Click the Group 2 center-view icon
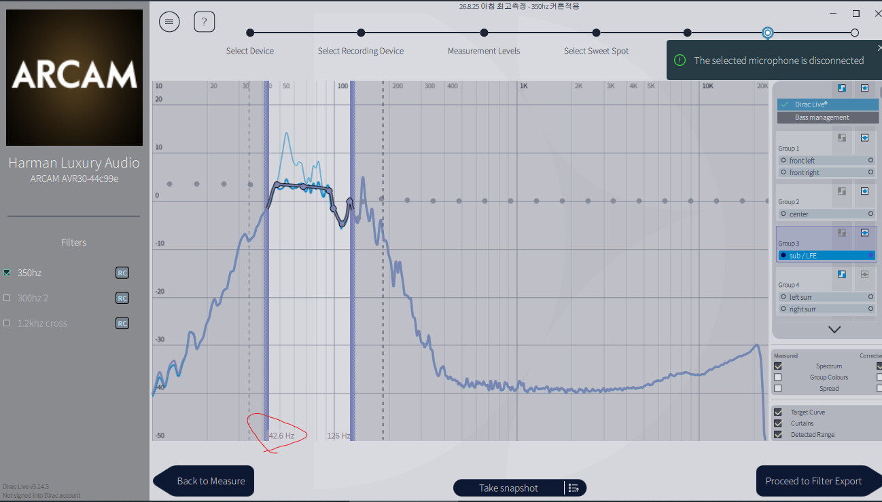Screen dimensions: 882x502 [864, 191]
